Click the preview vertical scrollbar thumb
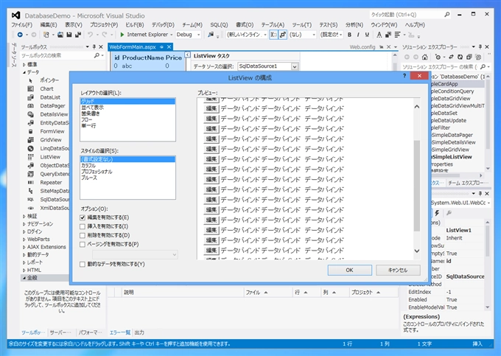Screen dimensions: 501x356 [x=417, y=186]
